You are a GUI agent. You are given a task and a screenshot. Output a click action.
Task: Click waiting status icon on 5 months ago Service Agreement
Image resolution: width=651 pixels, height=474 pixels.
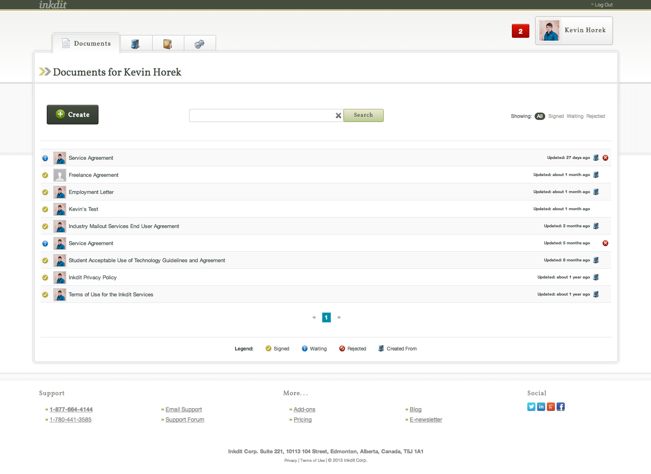pos(45,244)
